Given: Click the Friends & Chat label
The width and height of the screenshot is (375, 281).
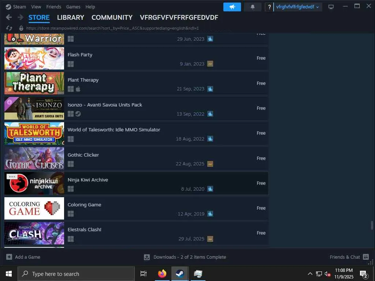Looking at the screenshot, I should 345,257.
